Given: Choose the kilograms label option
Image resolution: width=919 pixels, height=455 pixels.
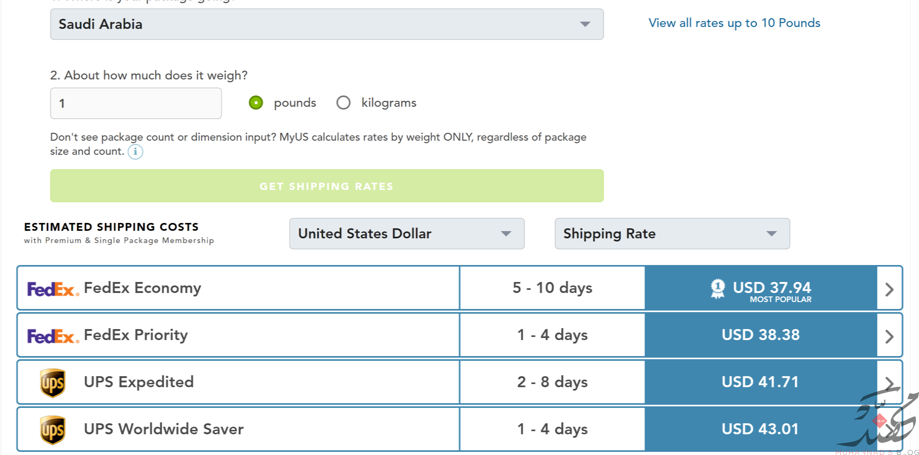Looking at the screenshot, I should click(x=389, y=103).
